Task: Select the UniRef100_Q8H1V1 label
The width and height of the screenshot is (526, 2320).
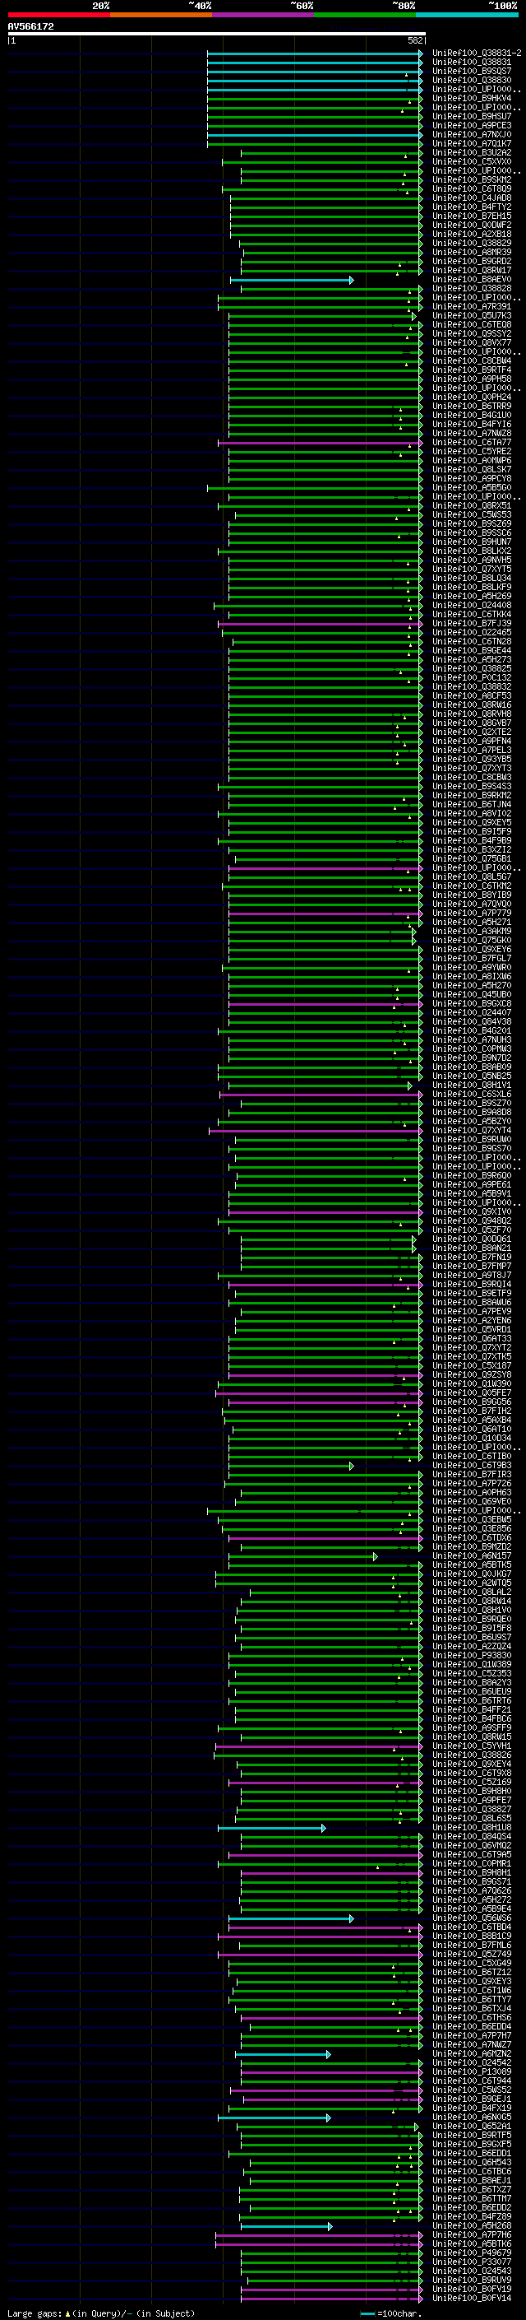Action: click(472, 1086)
